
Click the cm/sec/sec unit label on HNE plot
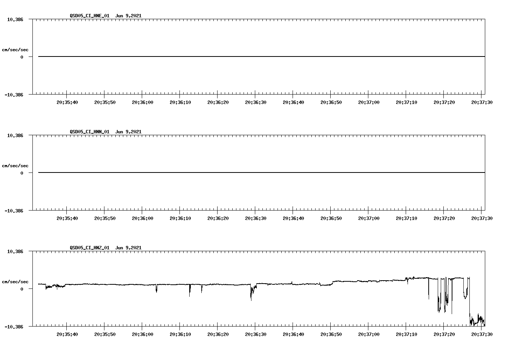click(x=15, y=50)
